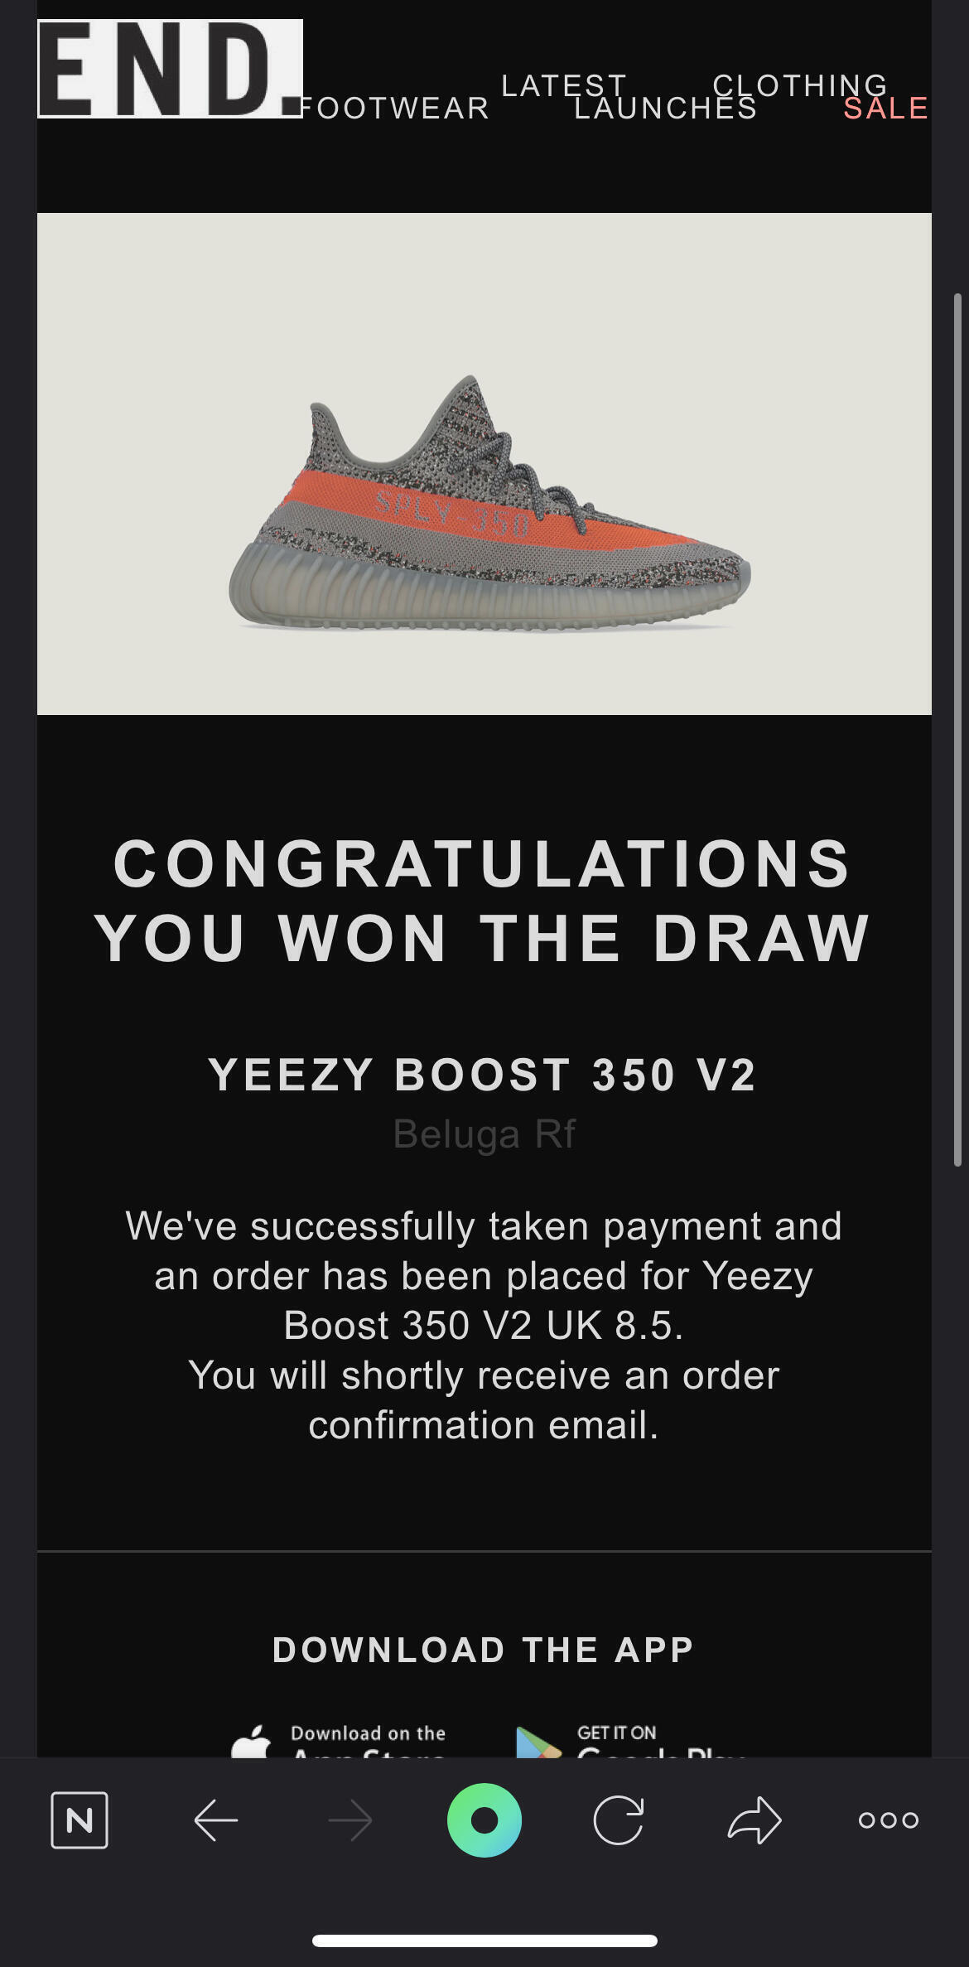Tap the END. logo in the header
Image resolution: width=969 pixels, height=1967 pixels.
click(170, 69)
